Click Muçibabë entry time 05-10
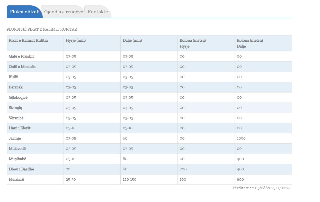The height and width of the screenshot is (202, 320). (x=71, y=159)
